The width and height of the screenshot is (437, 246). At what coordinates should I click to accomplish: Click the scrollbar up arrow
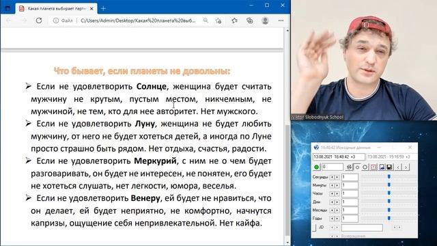[287, 30]
